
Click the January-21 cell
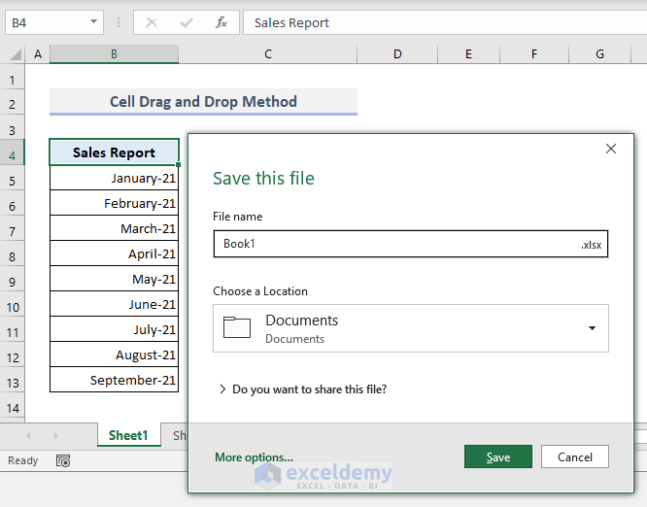pos(115,178)
